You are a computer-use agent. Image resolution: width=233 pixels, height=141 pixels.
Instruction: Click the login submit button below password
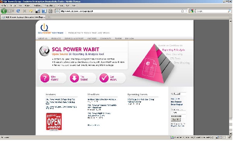coord(176,119)
